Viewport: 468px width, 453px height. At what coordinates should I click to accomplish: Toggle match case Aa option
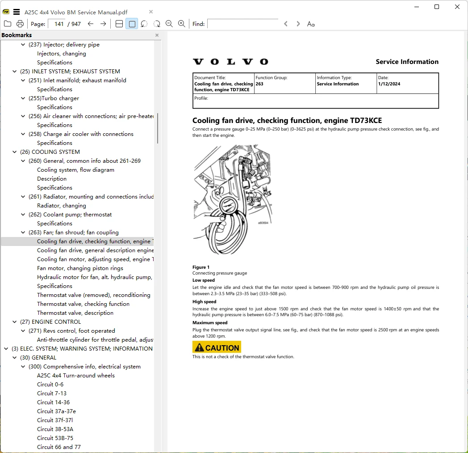click(311, 24)
